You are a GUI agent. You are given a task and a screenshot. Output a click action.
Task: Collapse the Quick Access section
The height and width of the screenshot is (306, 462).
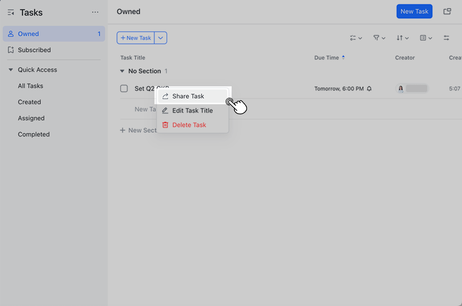point(10,70)
